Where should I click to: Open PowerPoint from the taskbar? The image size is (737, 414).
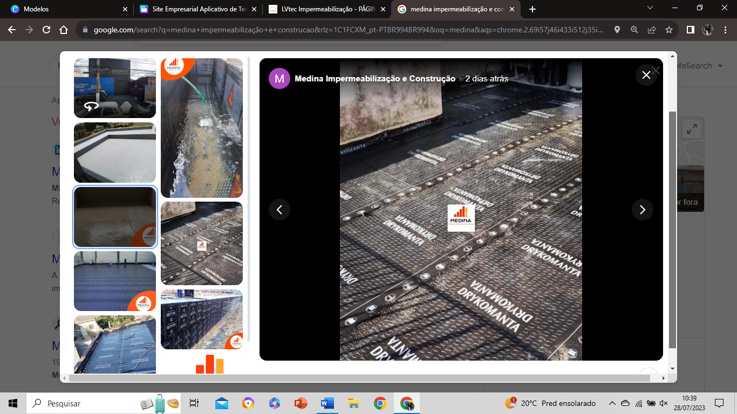click(301, 403)
